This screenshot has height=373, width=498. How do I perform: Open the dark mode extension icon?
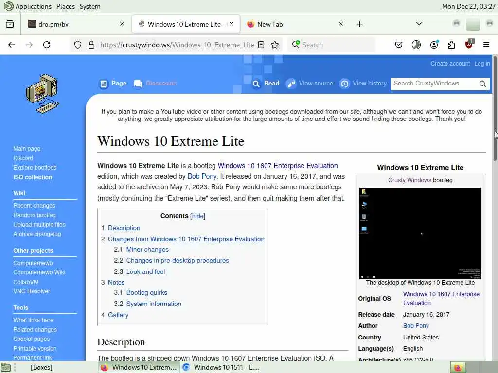click(416, 45)
